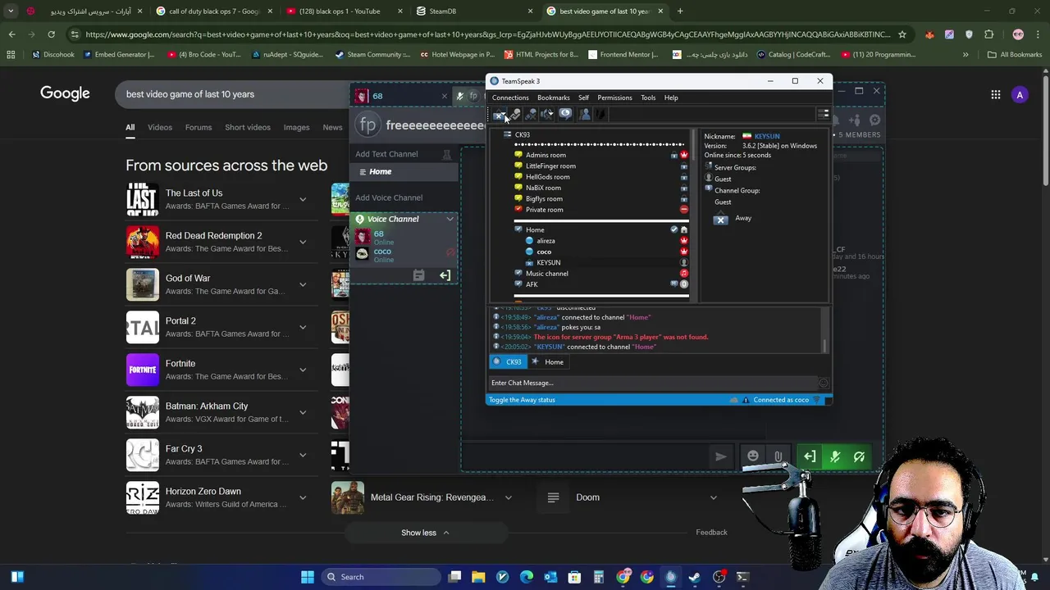Select the AFK channel

[532, 284]
